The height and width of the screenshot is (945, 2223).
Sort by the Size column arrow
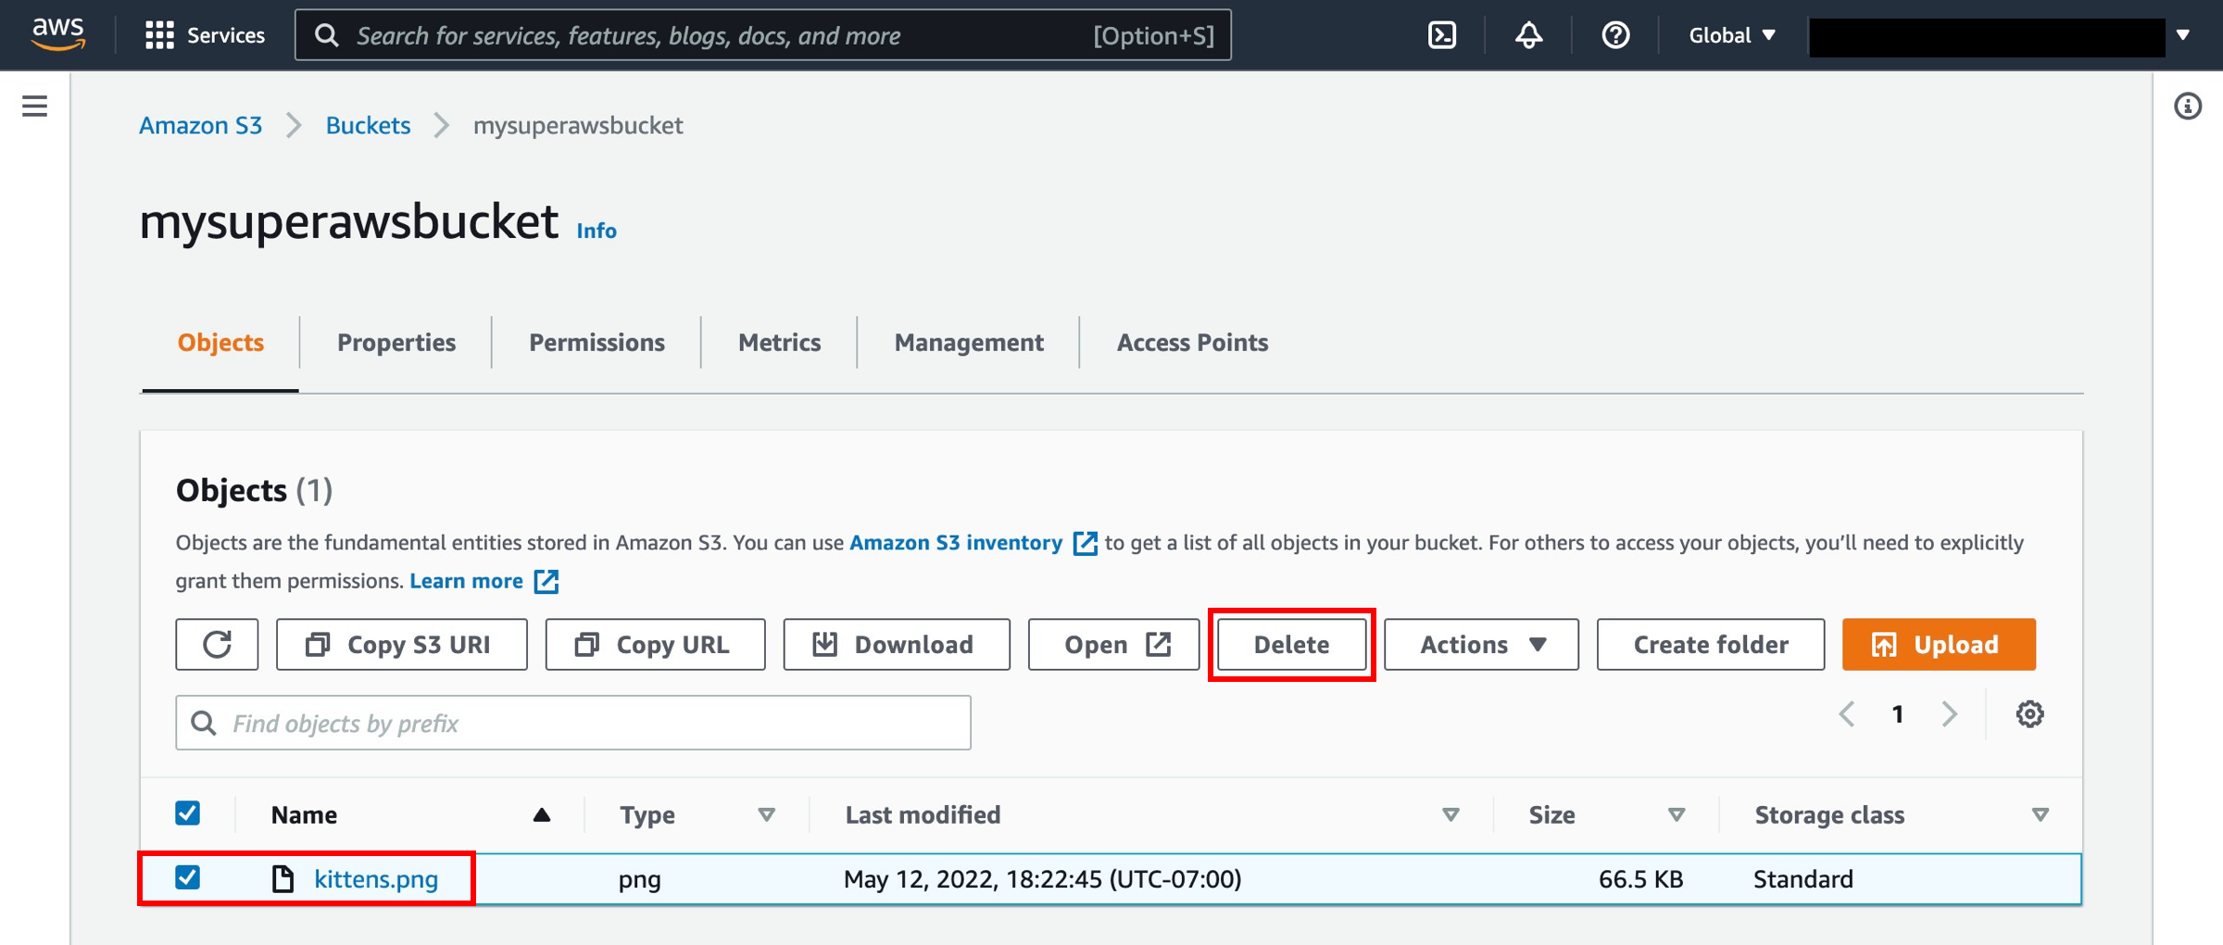[1676, 814]
